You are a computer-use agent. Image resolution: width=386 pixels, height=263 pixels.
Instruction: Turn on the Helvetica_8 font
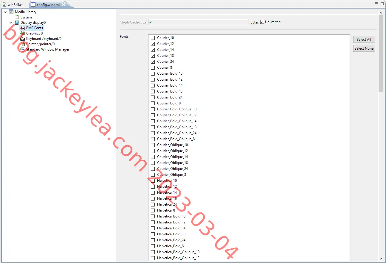[x=153, y=210]
